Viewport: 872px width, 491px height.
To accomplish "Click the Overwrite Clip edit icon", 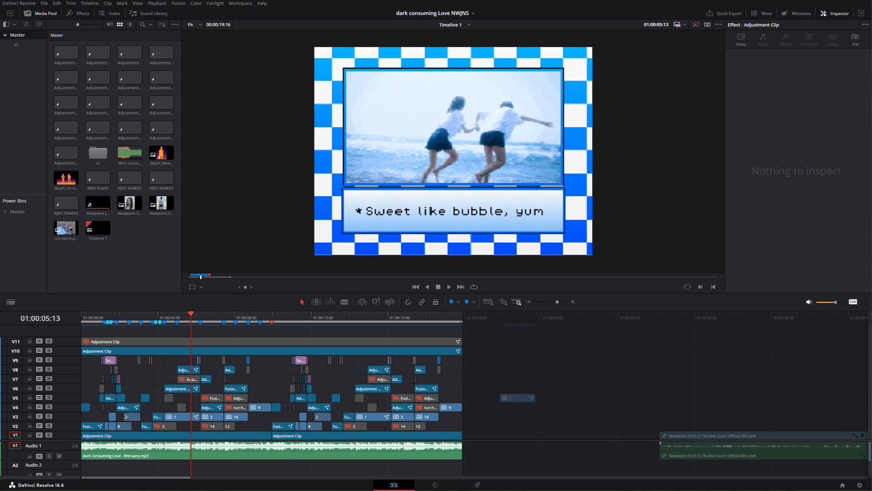I will 376,302.
